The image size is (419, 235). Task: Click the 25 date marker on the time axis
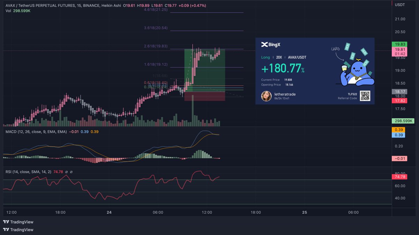(304, 212)
